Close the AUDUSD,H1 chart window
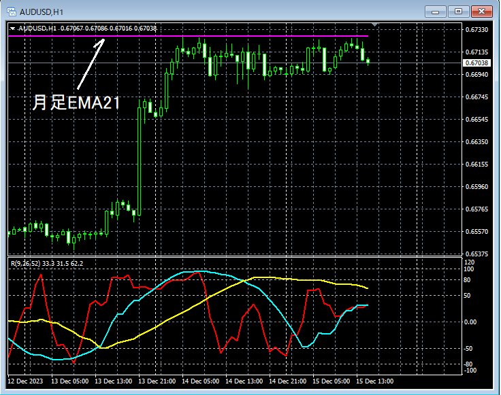 tap(481, 12)
